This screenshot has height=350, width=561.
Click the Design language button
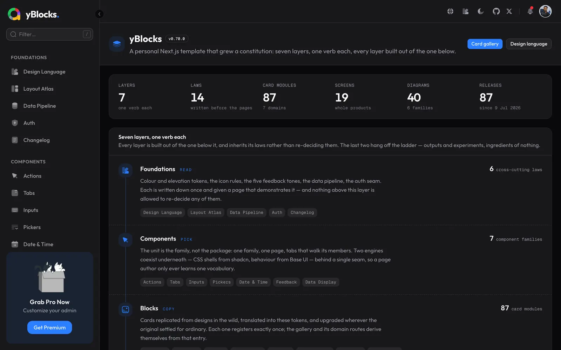tap(529, 44)
